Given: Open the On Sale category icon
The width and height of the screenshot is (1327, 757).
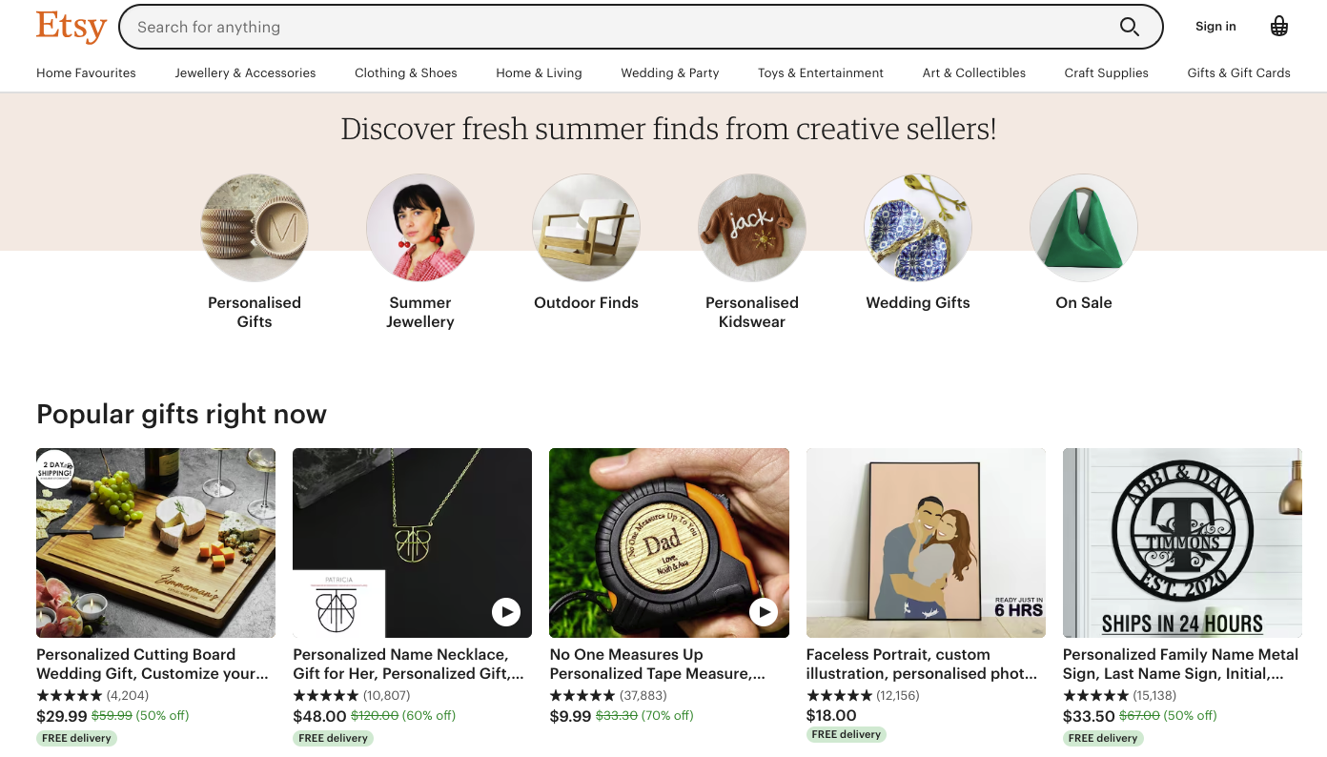Looking at the screenshot, I should click(1083, 228).
